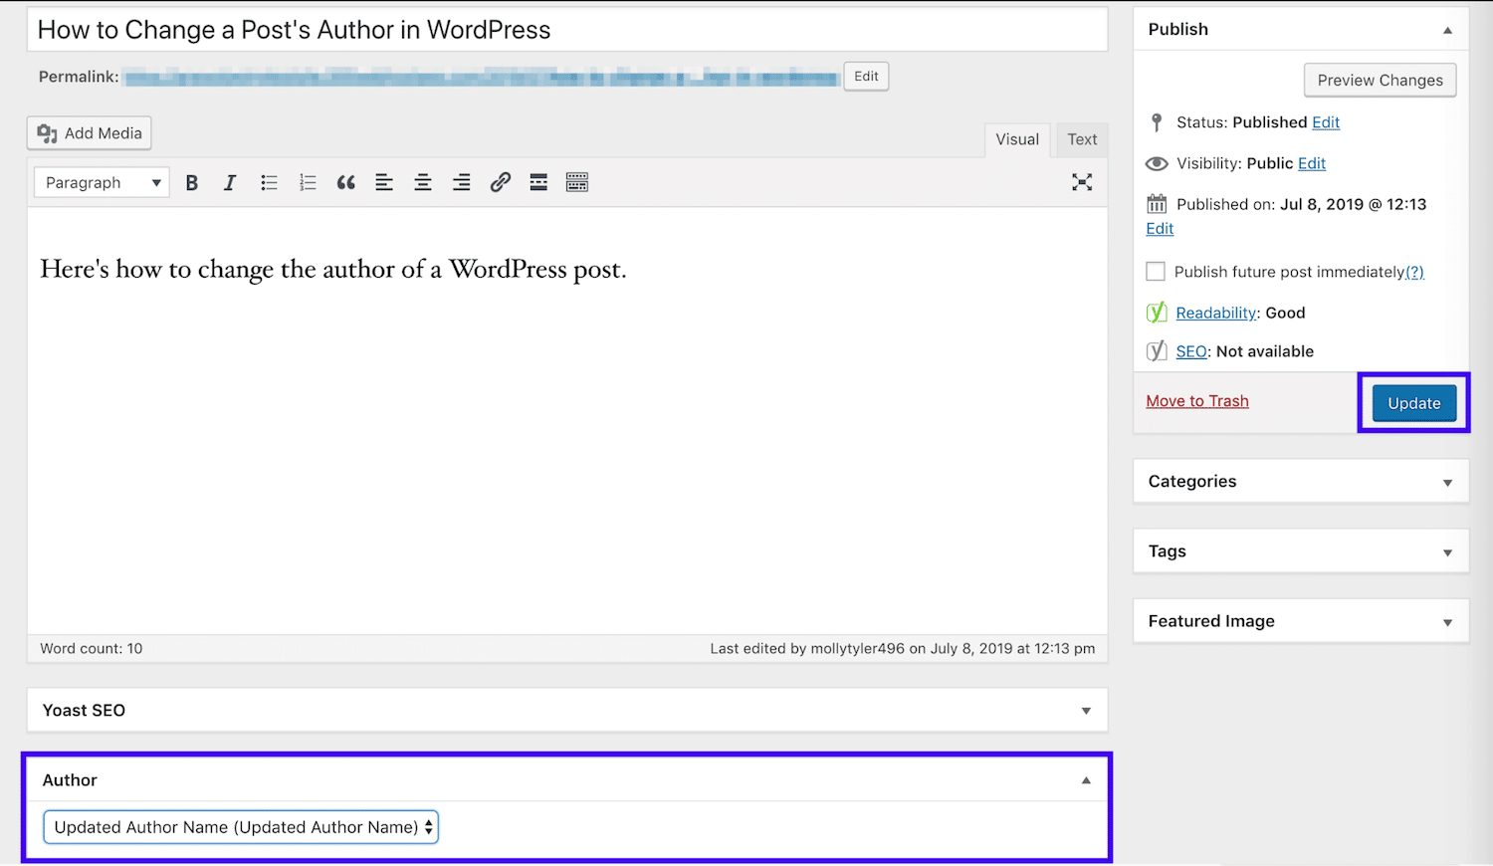Click Edit next to the permalink
The height and width of the screenshot is (866, 1493).
click(865, 76)
